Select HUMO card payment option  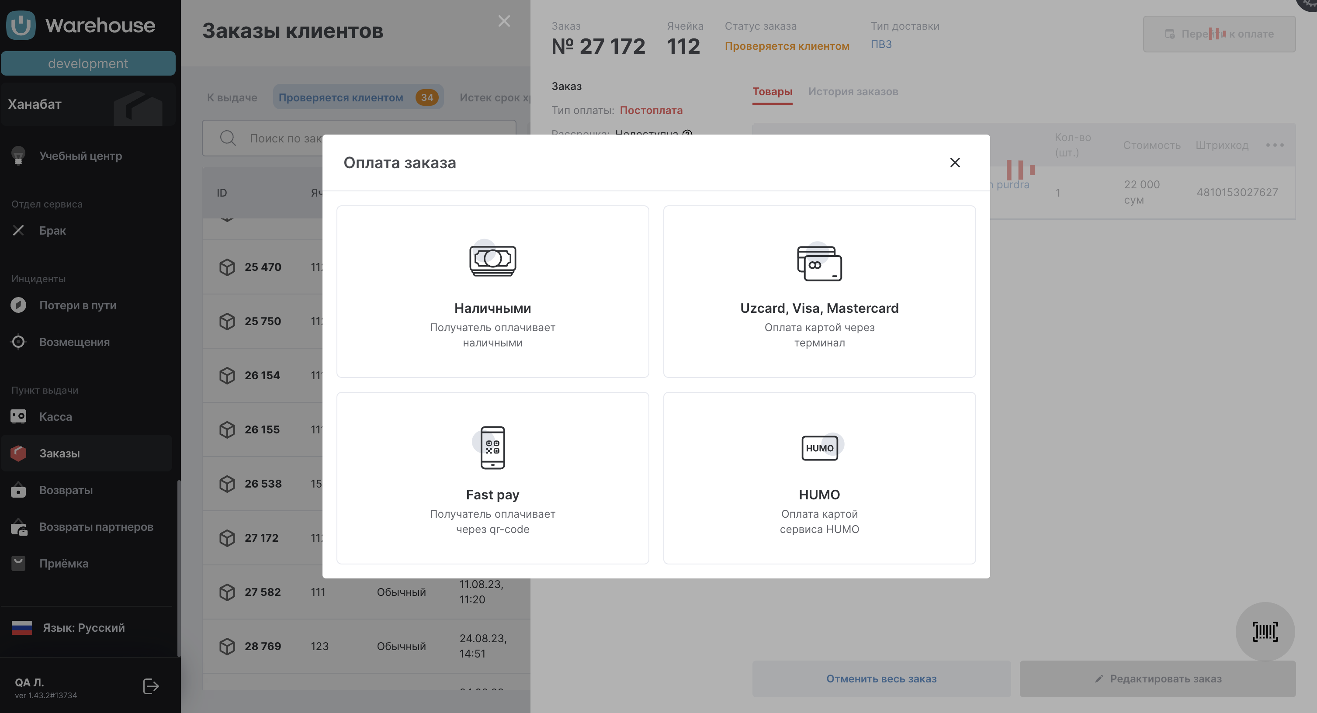click(x=819, y=478)
